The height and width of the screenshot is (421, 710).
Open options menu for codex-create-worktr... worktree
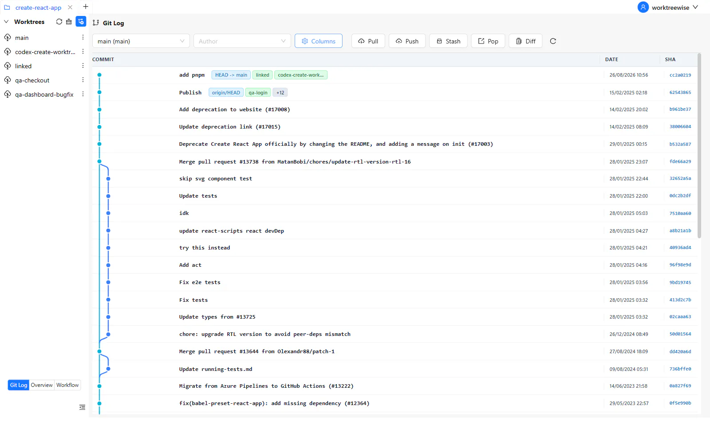point(83,52)
